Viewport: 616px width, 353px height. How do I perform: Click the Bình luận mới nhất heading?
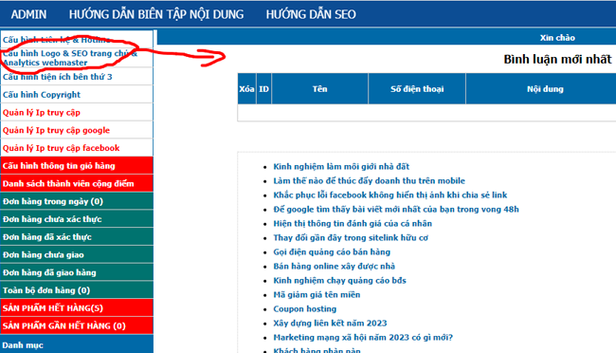[557, 60]
